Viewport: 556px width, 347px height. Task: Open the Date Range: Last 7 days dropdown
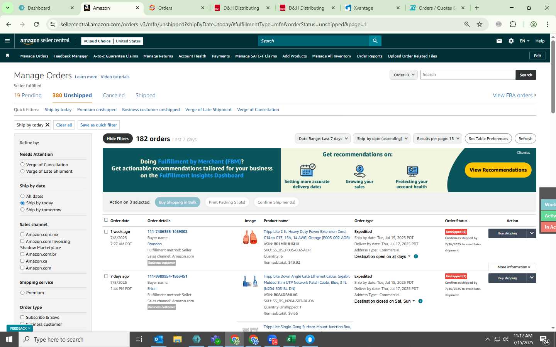322,138
